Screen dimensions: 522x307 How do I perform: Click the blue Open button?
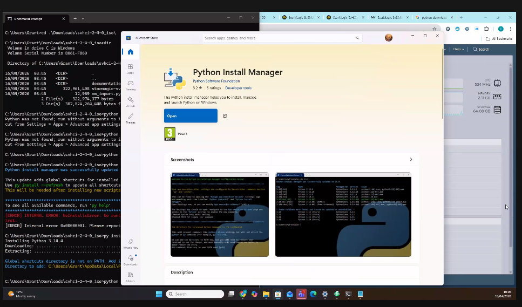(191, 116)
